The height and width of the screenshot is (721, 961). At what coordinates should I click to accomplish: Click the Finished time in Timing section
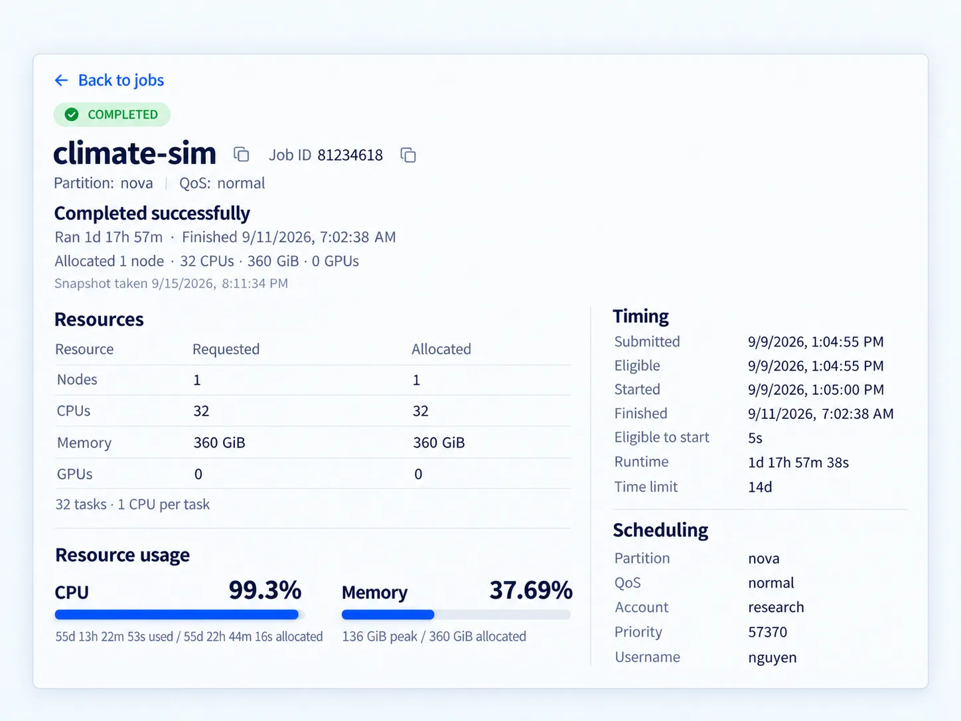[x=820, y=414]
